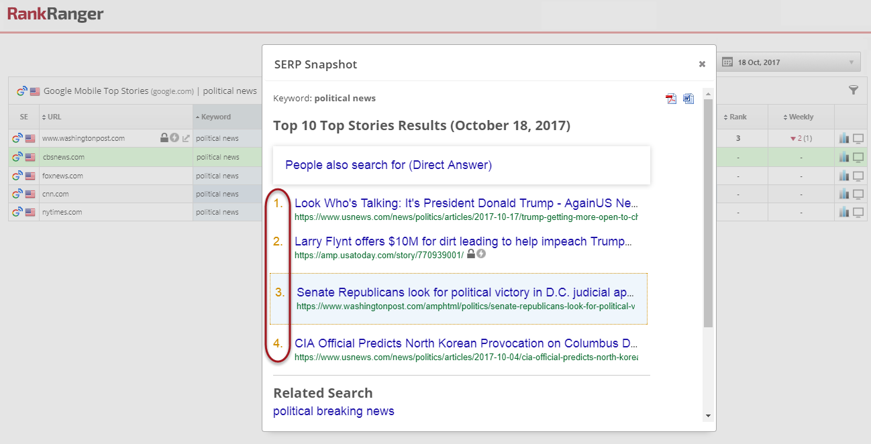This screenshot has width=871, height=444.
Task: Click the lock icon in washingtonpost.com row
Action: [164, 138]
